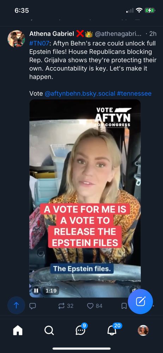Open Chat messages with 9 badge
The image size is (163, 353).
(x=81, y=330)
